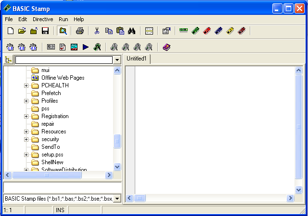Create a new file with the New icon
Viewport: 308px width, 216px height.
tap(11, 31)
